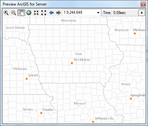Click the Jefferson City label
Viewport: 148px width, 126px height.
click(x=104, y=118)
